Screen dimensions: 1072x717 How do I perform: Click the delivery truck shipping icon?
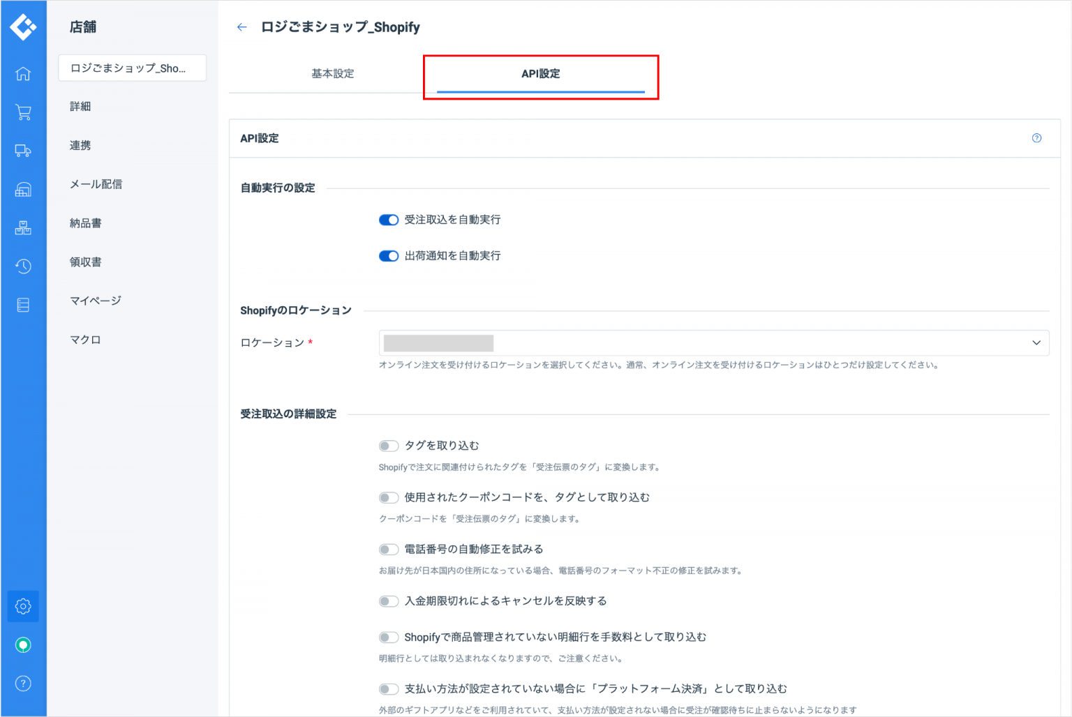(x=23, y=151)
